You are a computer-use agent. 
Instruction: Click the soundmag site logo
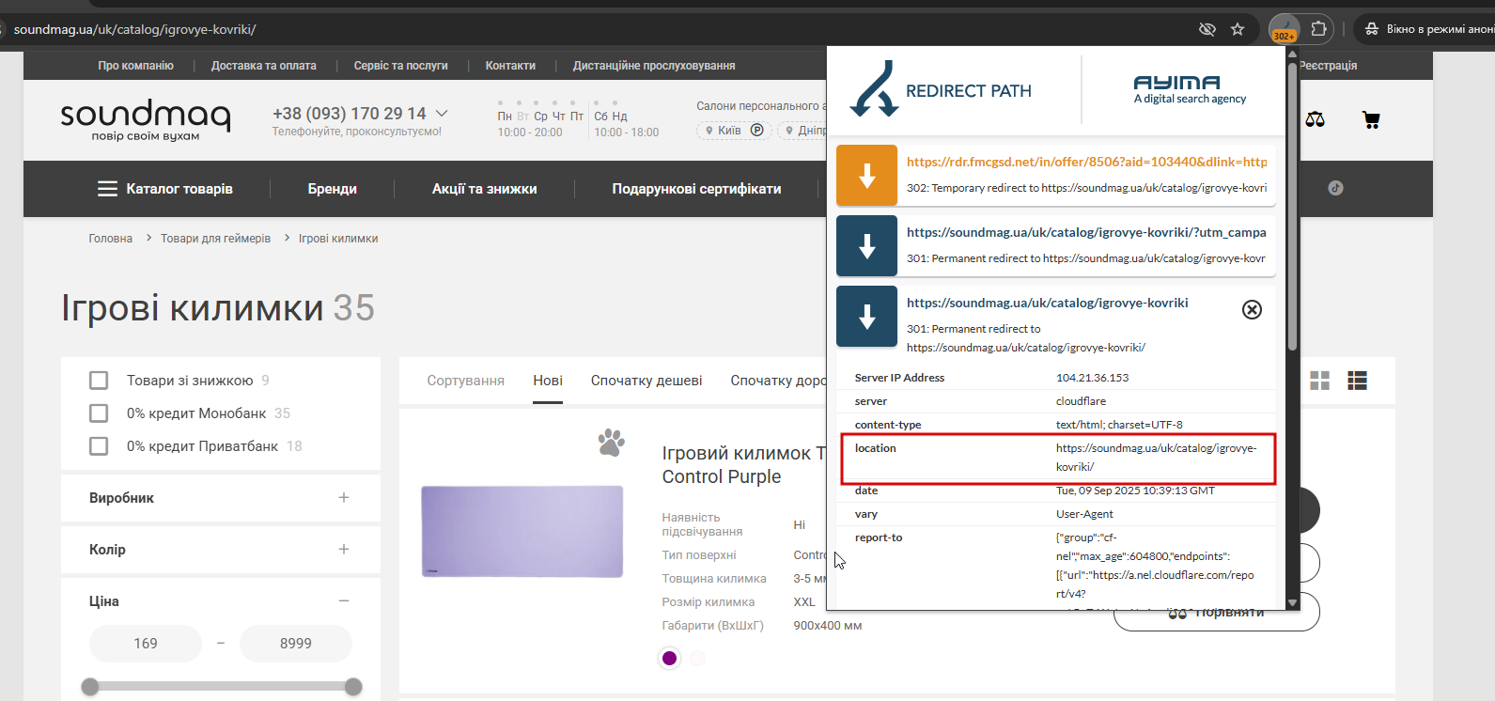[146, 120]
